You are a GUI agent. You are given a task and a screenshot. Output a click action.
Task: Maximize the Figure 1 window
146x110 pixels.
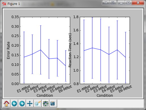coord(128,3)
